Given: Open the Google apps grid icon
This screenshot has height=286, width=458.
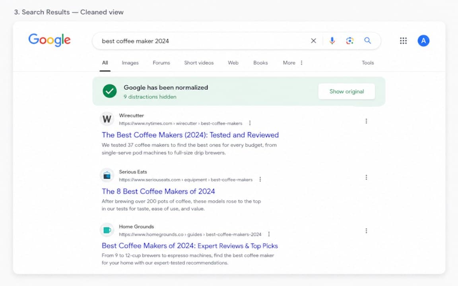Looking at the screenshot, I should (404, 41).
